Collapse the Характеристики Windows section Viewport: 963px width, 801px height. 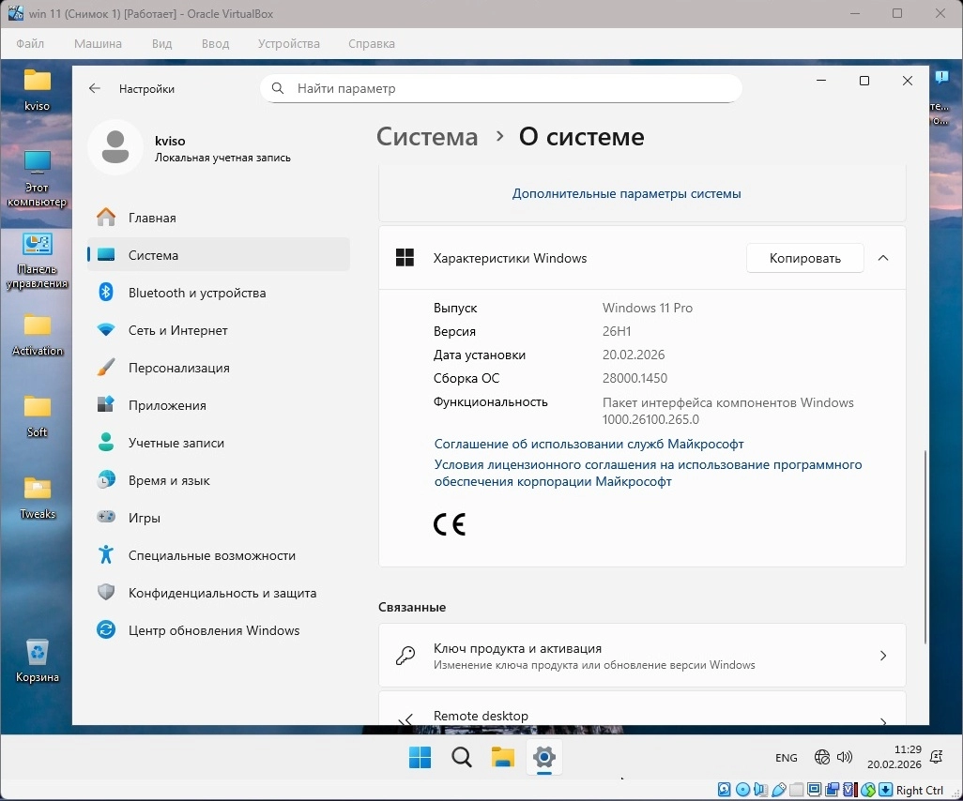(x=882, y=258)
